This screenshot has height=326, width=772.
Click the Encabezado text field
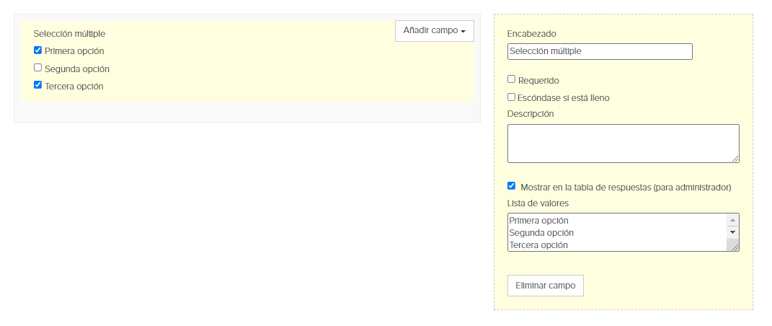pos(600,51)
